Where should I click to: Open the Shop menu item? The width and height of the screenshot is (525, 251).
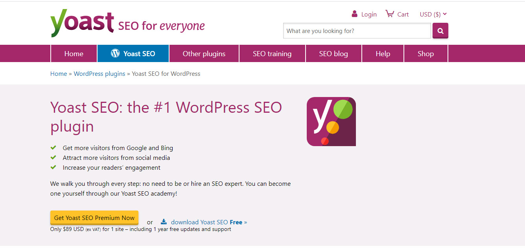pos(426,54)
